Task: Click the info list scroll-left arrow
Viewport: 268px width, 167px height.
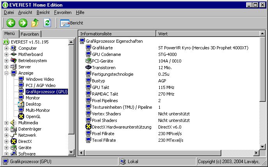Action: (x=81, y=153)
